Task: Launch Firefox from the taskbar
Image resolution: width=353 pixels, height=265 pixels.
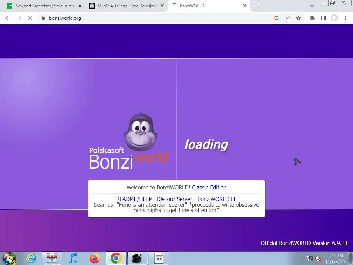Action: click(95, 258)
